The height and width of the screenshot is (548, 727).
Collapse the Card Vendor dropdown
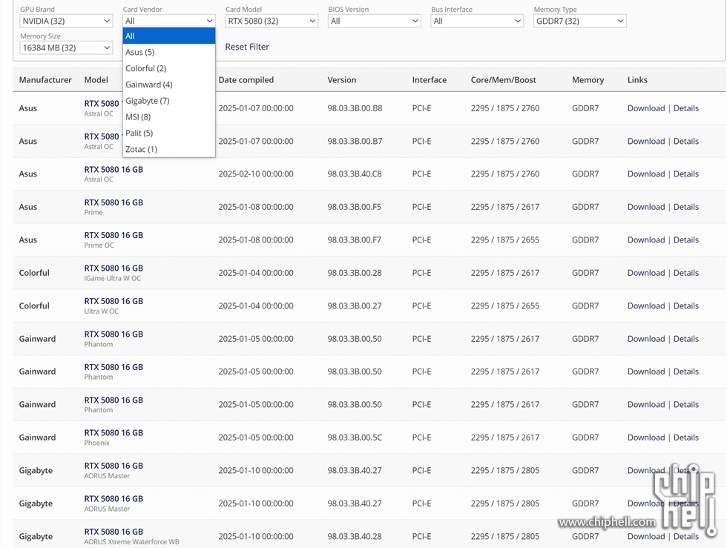[x=169, y=21]
